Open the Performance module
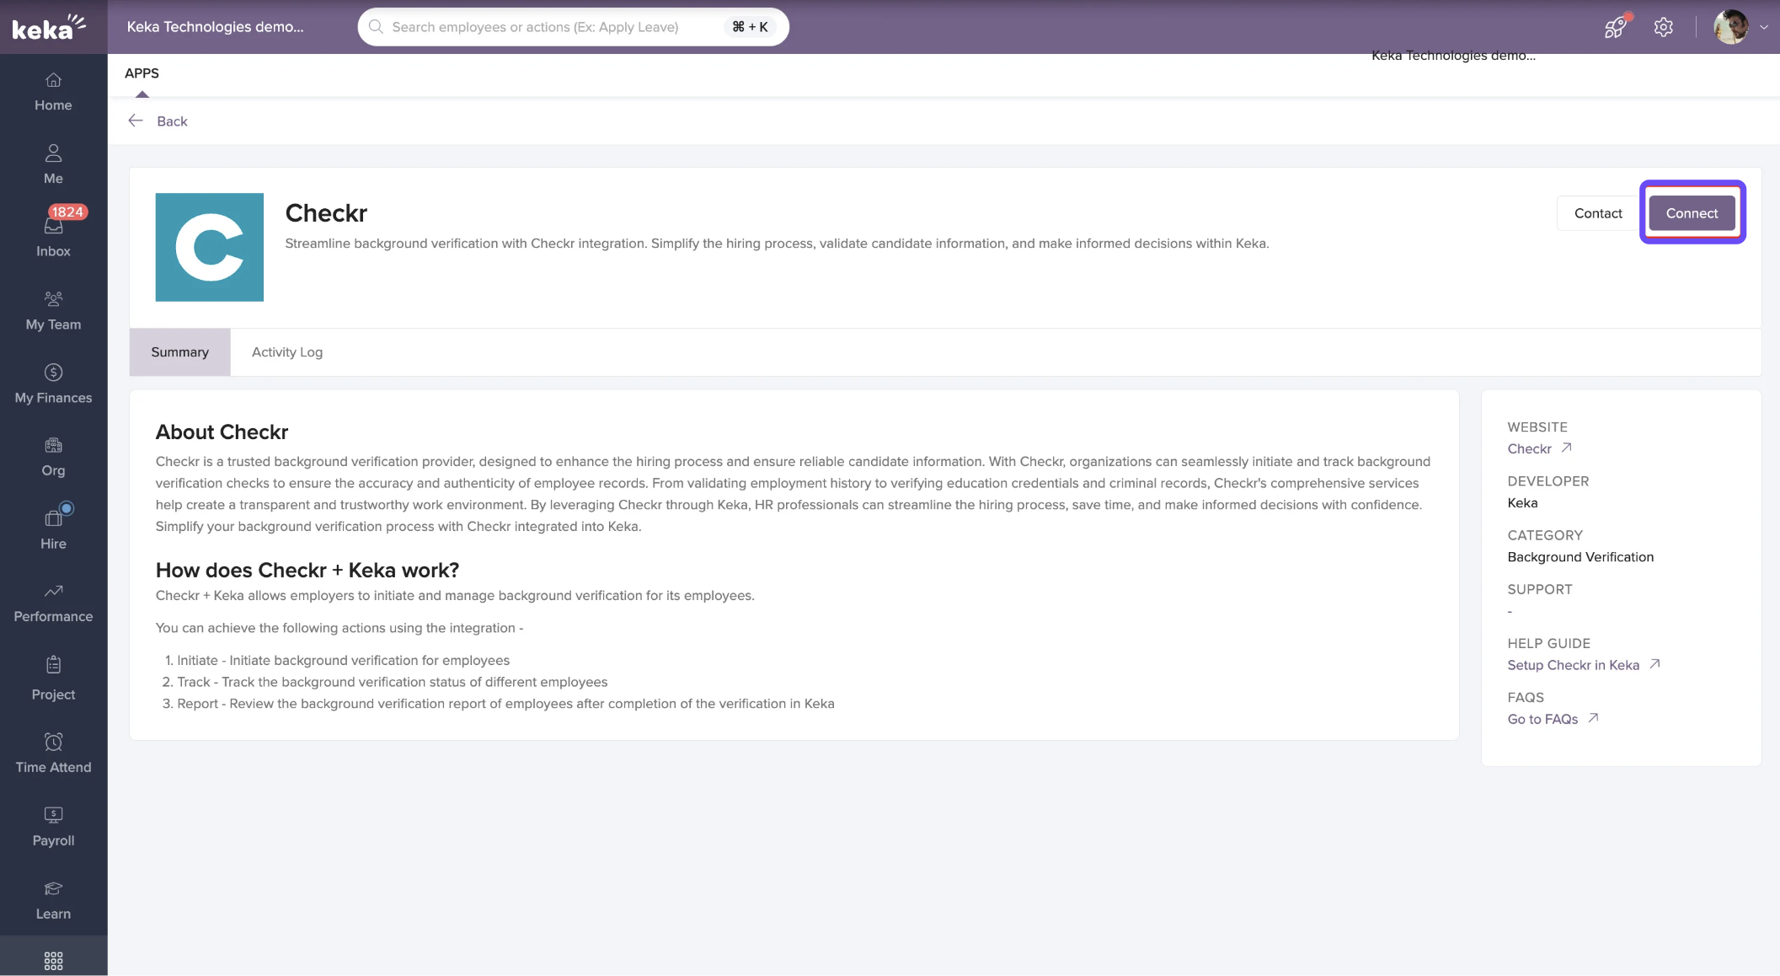This screenshot has width=1780, height=976. [x=53, y=603]
